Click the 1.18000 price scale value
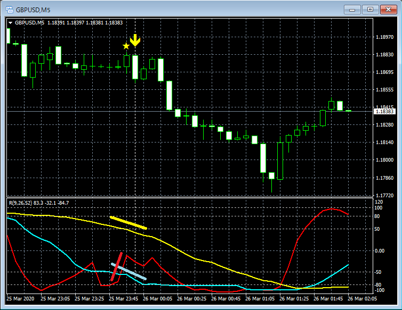The width and height of the screenshot is (402, 310). (x=384, y=160)
